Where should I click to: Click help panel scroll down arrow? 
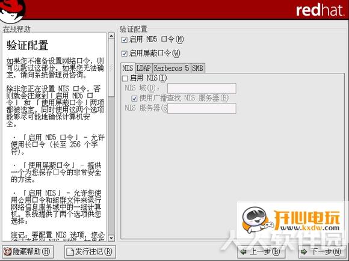coord(111,238)
